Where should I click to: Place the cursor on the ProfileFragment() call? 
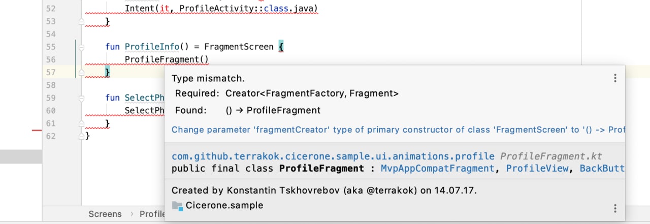(x=167, y=59)
